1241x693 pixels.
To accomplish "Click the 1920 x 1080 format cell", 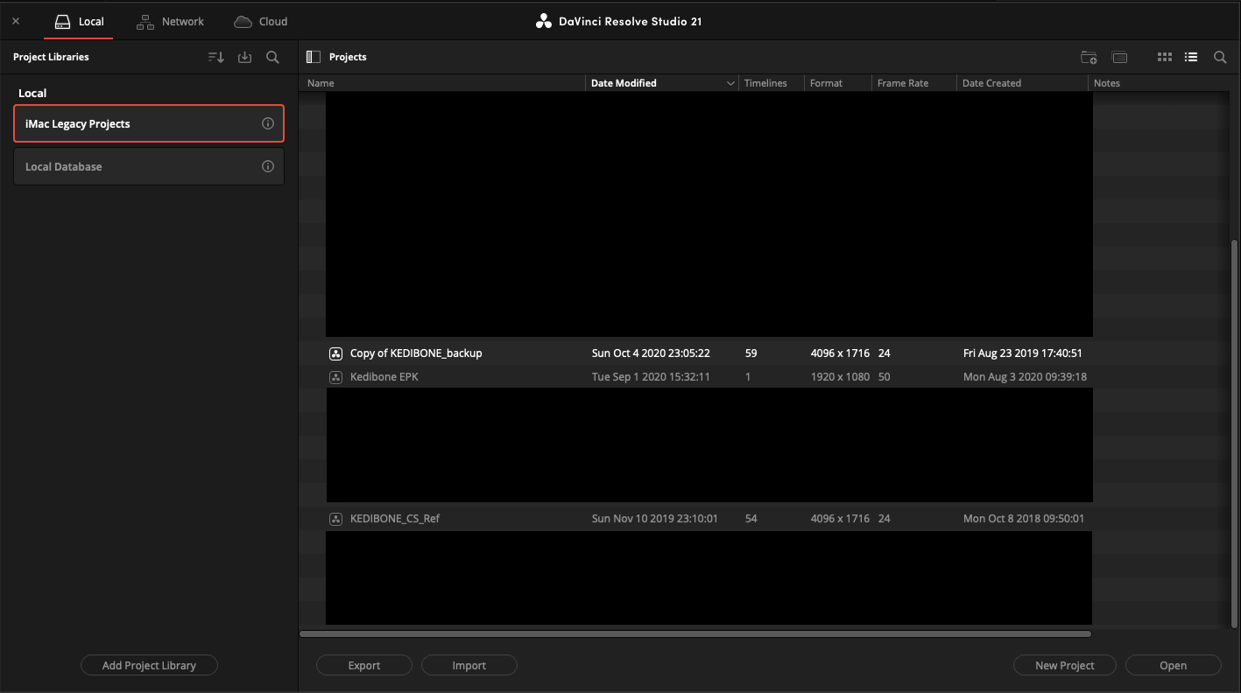I will (x=840, y=377).
